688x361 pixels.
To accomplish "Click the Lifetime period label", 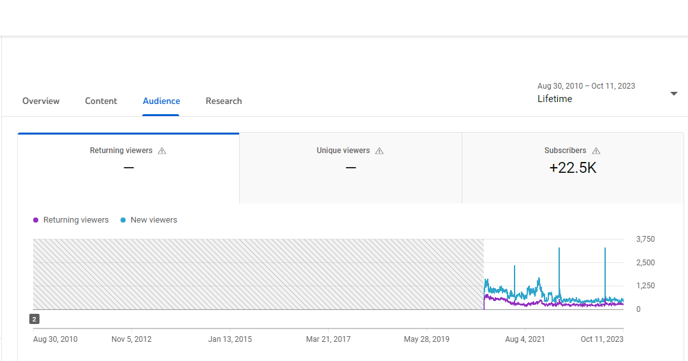I will 555,99.
